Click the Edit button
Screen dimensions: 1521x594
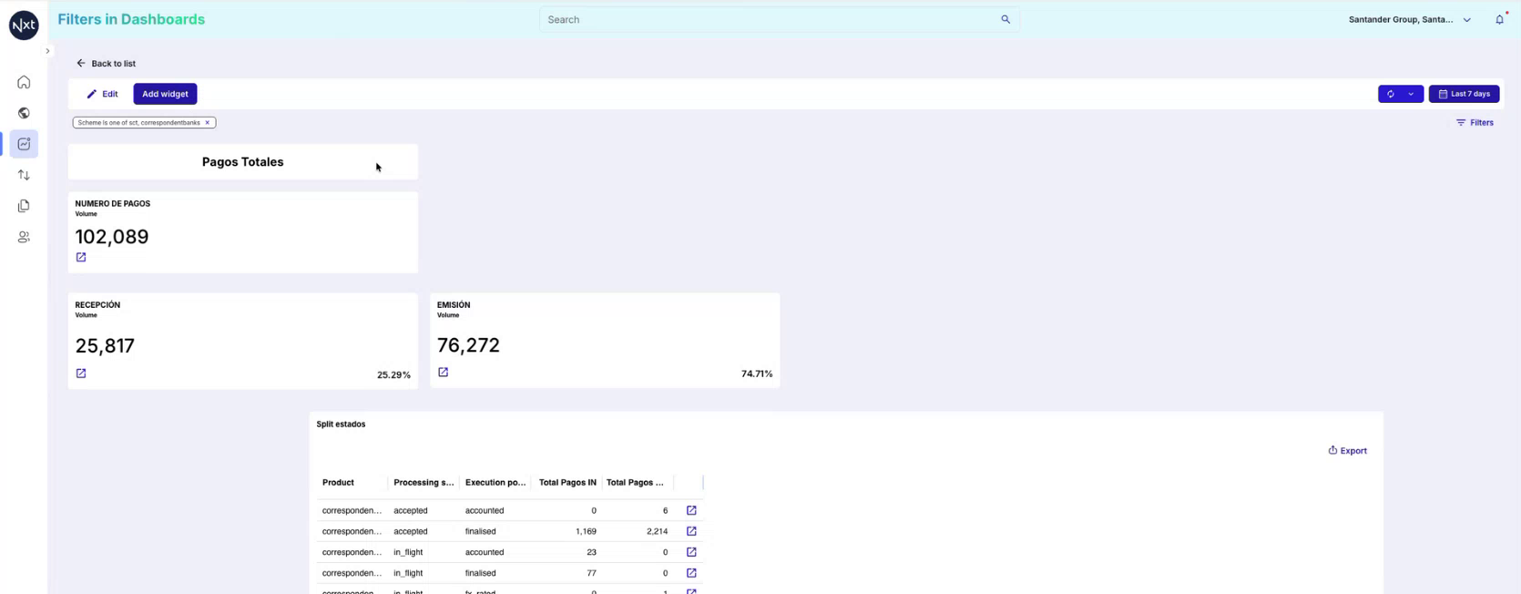point(102,94)
